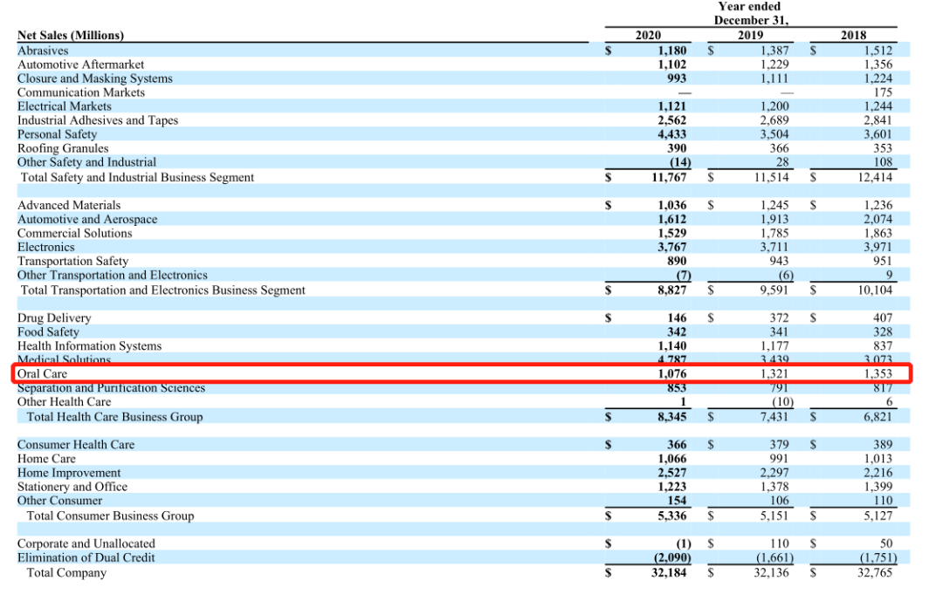Select the 2019 column header

click(x=750, y=36)
